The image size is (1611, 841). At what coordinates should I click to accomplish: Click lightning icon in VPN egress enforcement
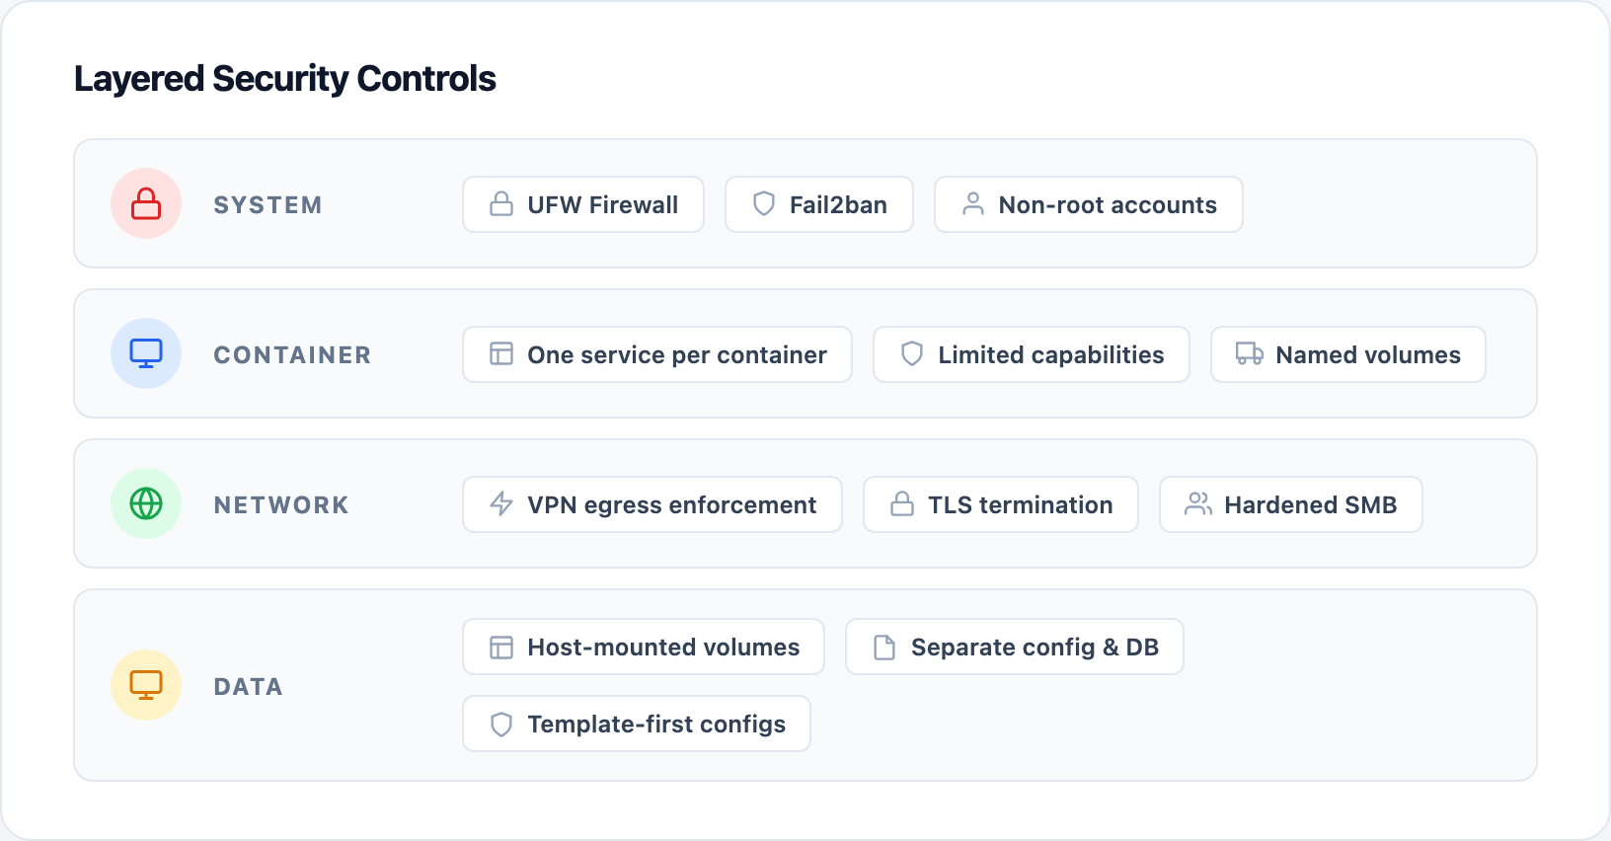[x=501, y=504]
